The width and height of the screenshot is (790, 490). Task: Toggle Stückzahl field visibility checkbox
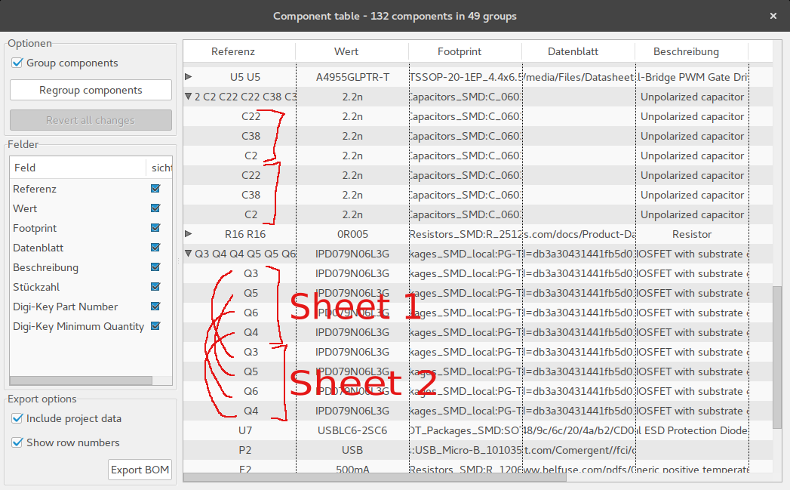pyautogui.click(x=155, y=287)
